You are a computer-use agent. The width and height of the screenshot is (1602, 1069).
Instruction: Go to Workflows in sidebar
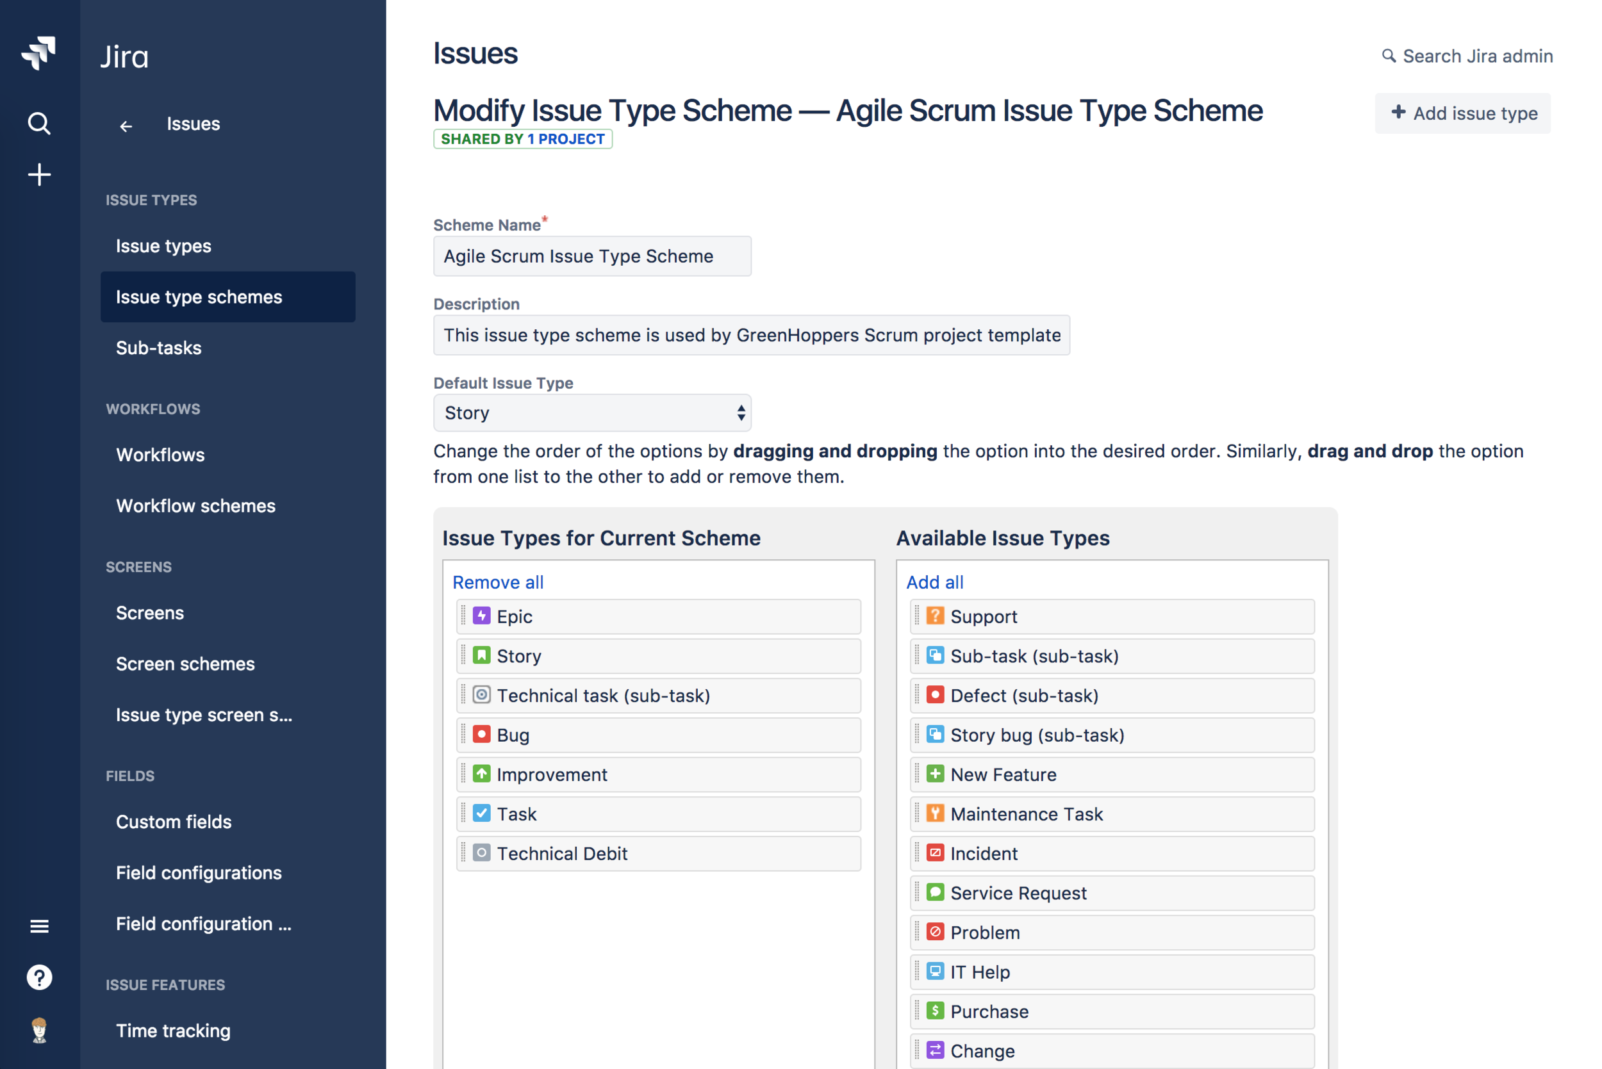point(160,455)
